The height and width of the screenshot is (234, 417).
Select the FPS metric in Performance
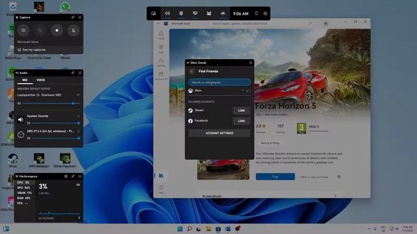[24, 203]
